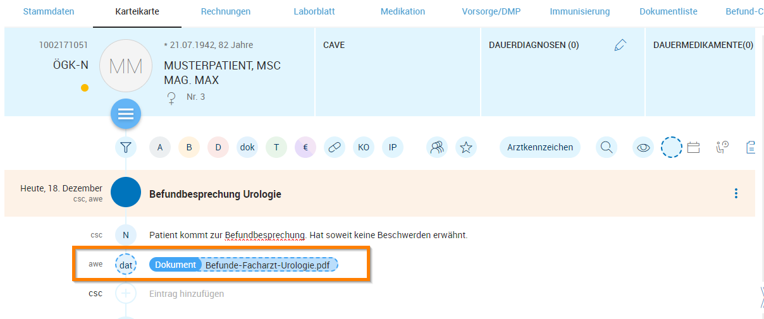The image size is (764, 319).
Task: Click the pill/medication filter icon
Action: tap(335, 148)
